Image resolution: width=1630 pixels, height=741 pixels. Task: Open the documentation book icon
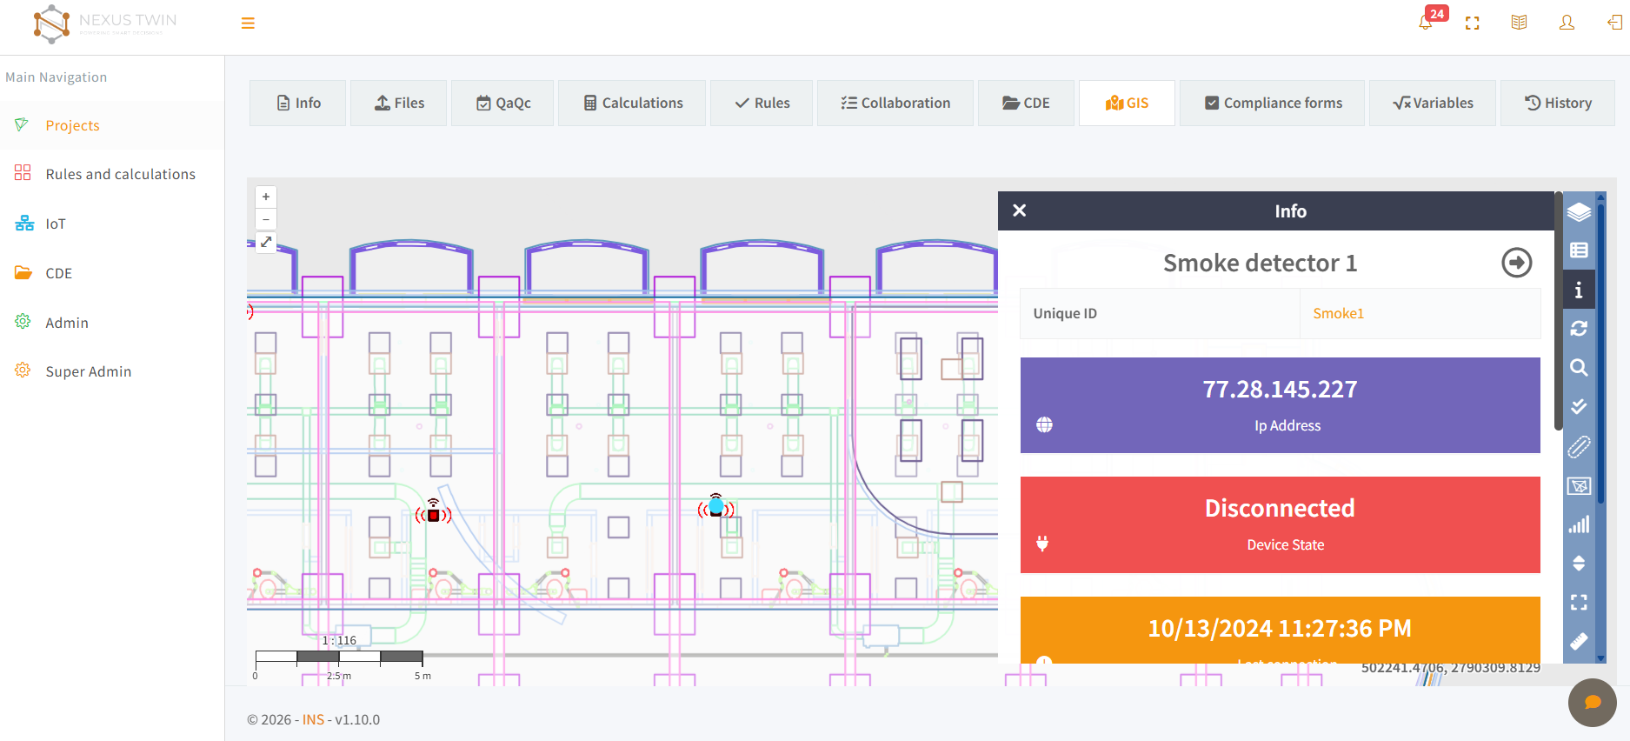click(1519, 23)
